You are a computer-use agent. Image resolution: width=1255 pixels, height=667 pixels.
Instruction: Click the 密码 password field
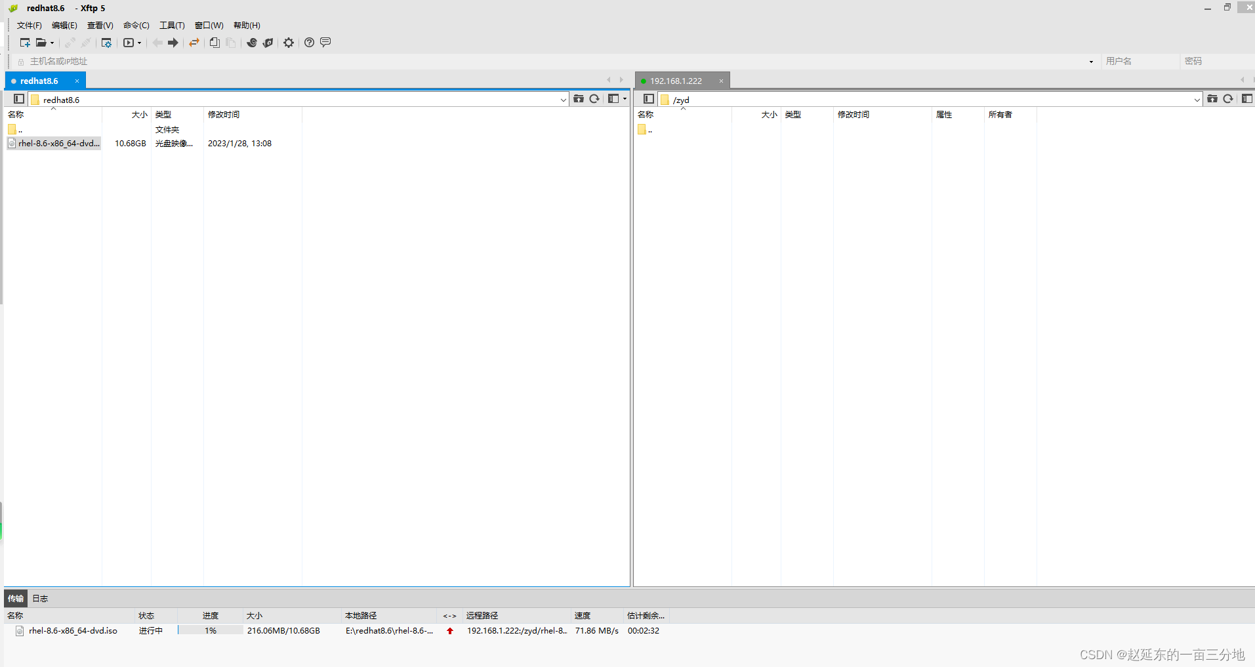click(1218, 61)
